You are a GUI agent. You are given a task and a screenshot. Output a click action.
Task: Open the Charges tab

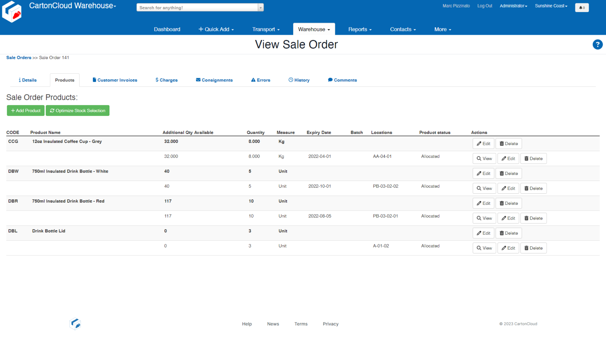[x=166, y=80]
